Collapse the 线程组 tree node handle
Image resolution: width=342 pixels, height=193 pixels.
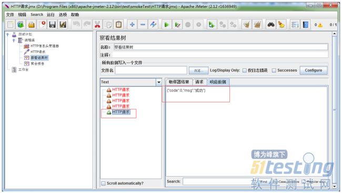click(x=14, y=40)
